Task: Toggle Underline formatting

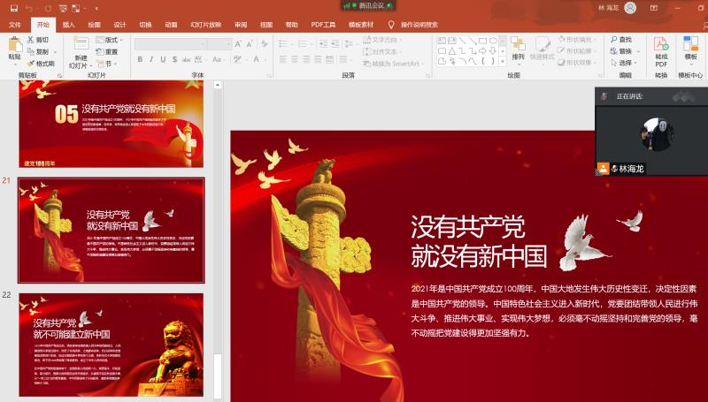Action: [163, 60]
